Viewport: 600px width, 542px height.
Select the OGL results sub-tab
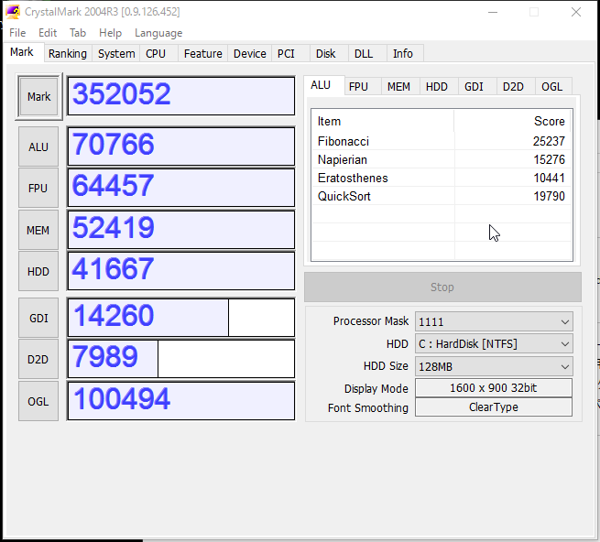pyautogui.click(x=551, y=87)
